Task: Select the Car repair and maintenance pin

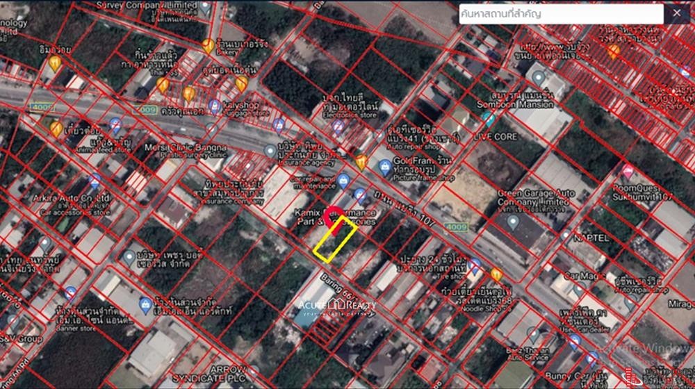Action: (x=343, y=181)
